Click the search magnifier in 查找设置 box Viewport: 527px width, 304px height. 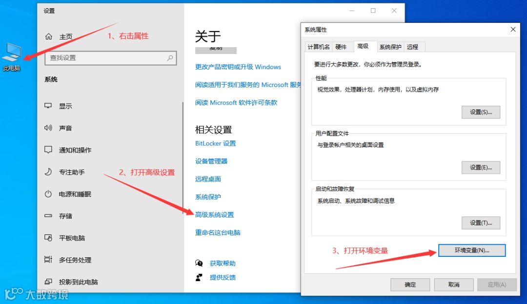[170, 58]
